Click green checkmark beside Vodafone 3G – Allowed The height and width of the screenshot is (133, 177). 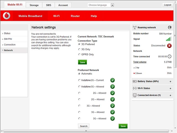click(x=113, y=87)
